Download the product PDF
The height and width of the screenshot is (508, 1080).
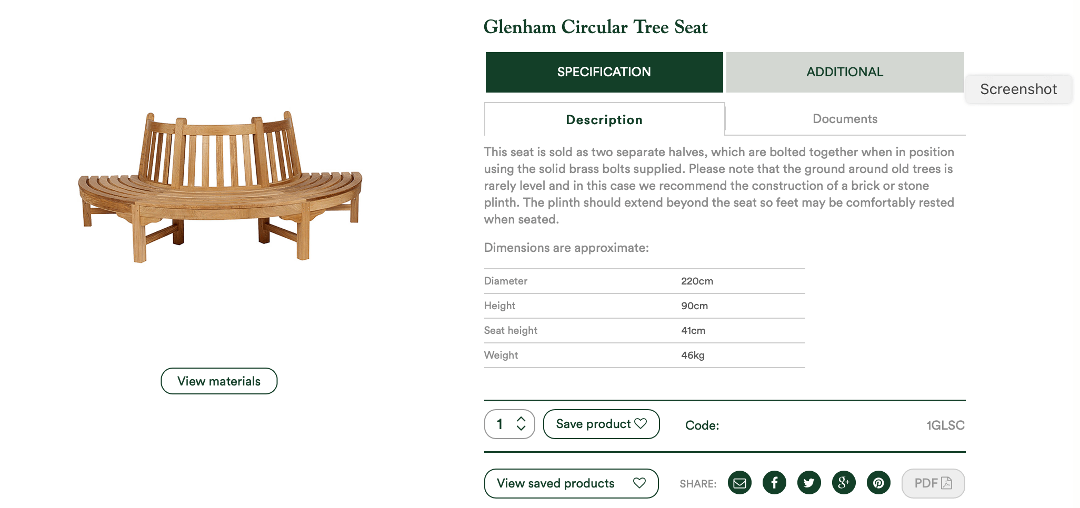[933, 483]
